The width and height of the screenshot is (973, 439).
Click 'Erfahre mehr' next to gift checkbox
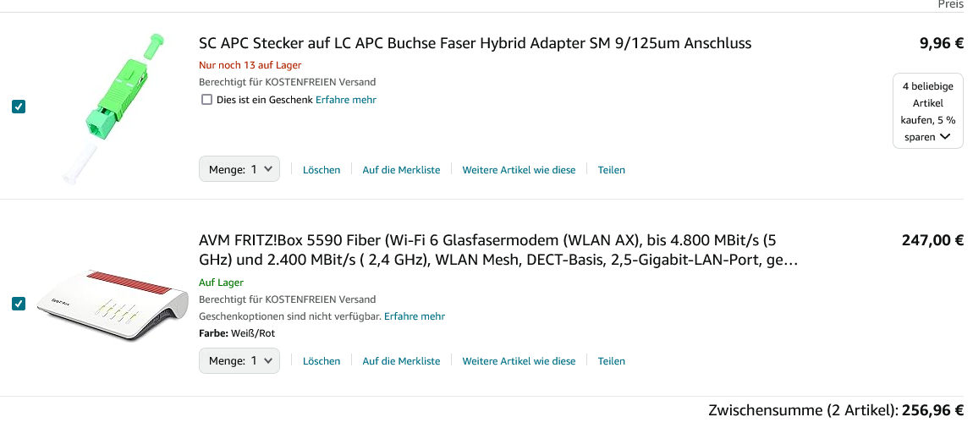tap(346, 100)
